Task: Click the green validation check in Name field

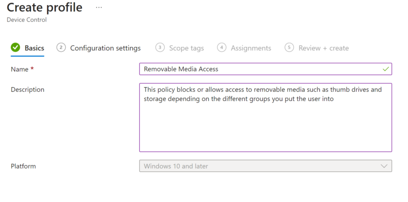Action: click(385, 69)
